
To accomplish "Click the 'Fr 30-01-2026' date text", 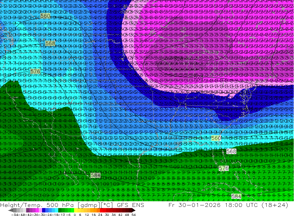I will click(194, 205).
